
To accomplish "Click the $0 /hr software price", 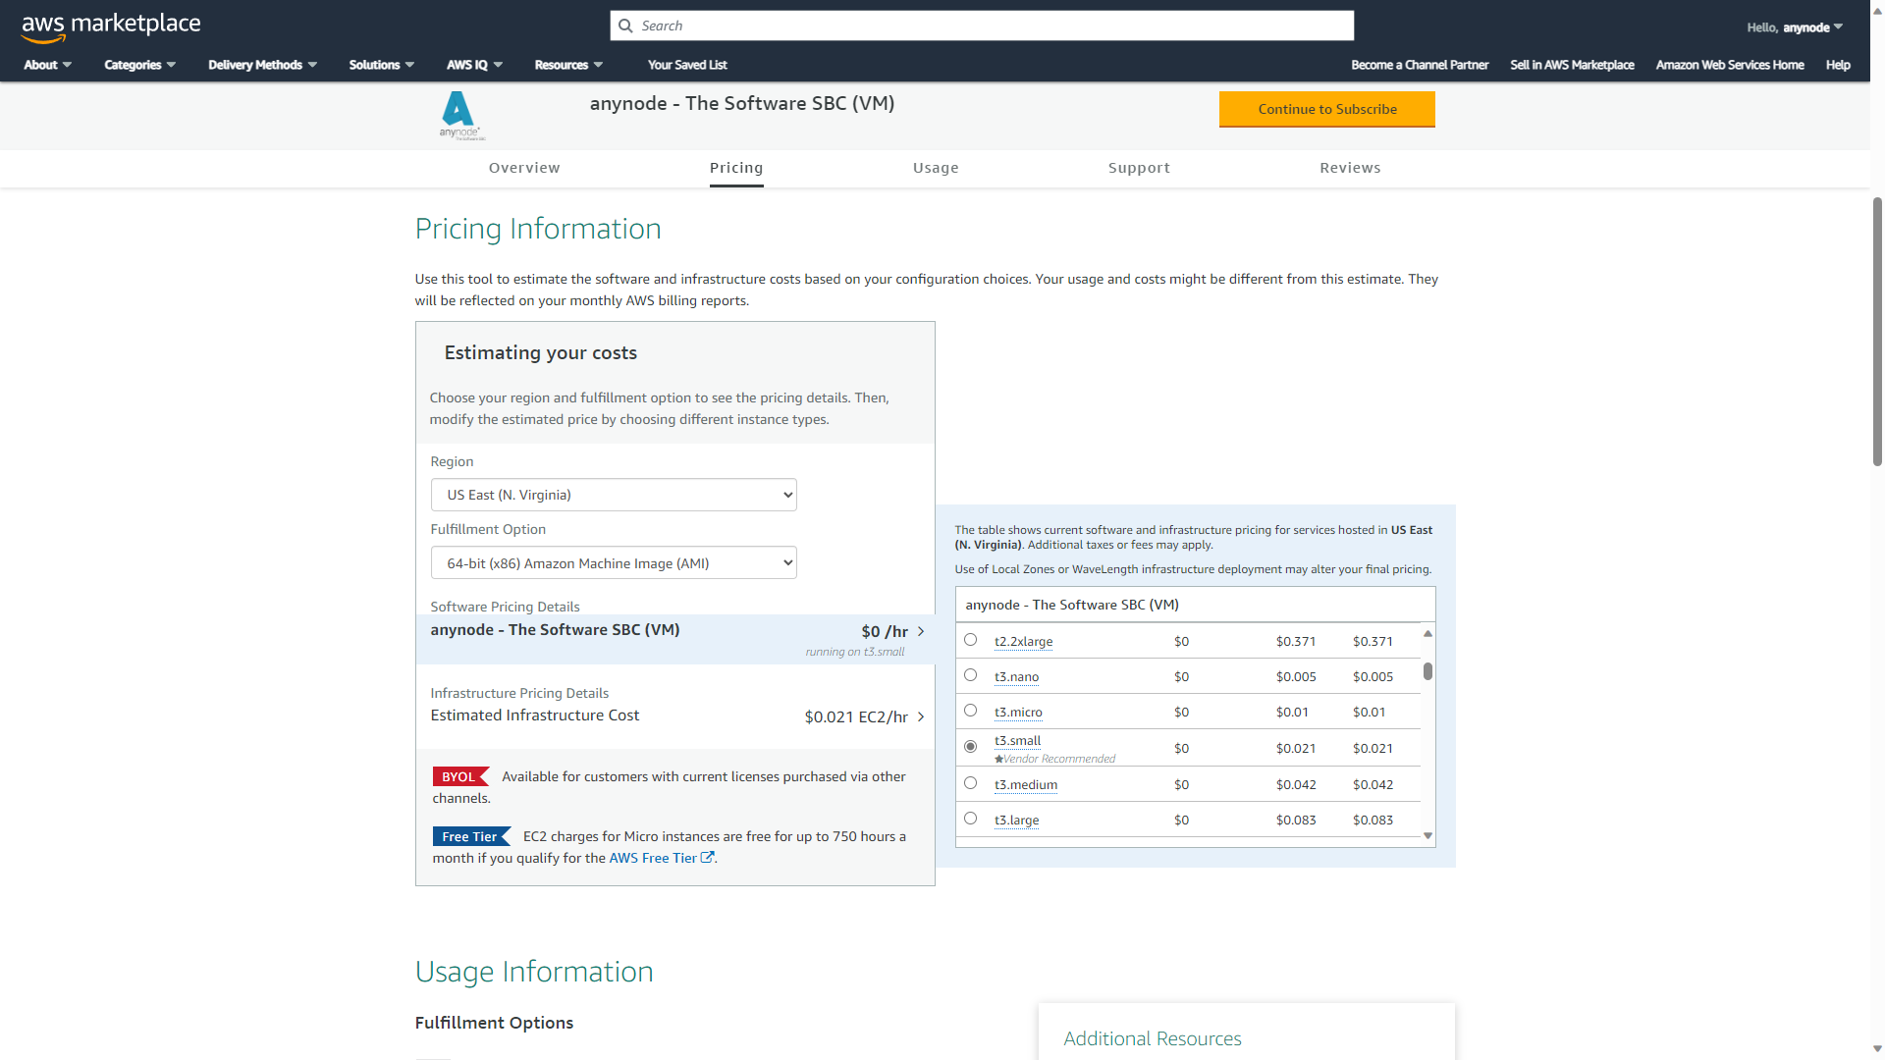I will [885, 631].
